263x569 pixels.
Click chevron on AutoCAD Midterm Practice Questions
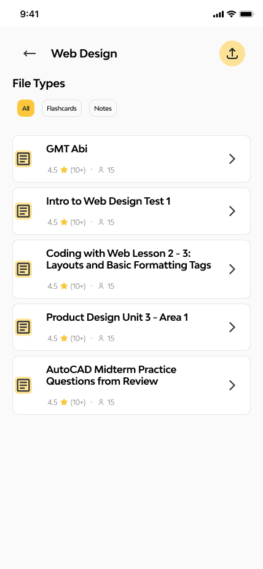click(x=232, y=385)
